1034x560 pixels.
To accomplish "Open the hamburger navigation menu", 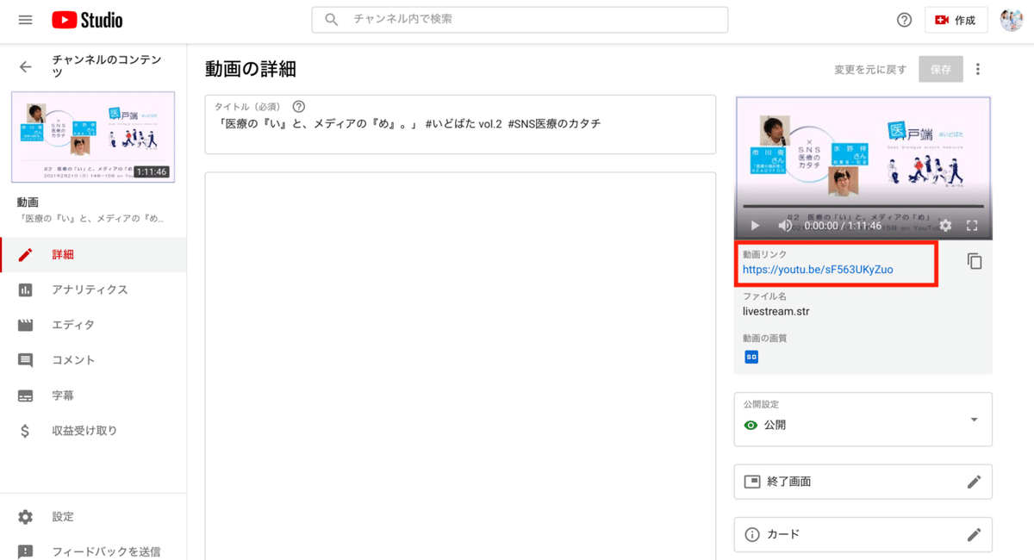I will click(x=25, y=20).
